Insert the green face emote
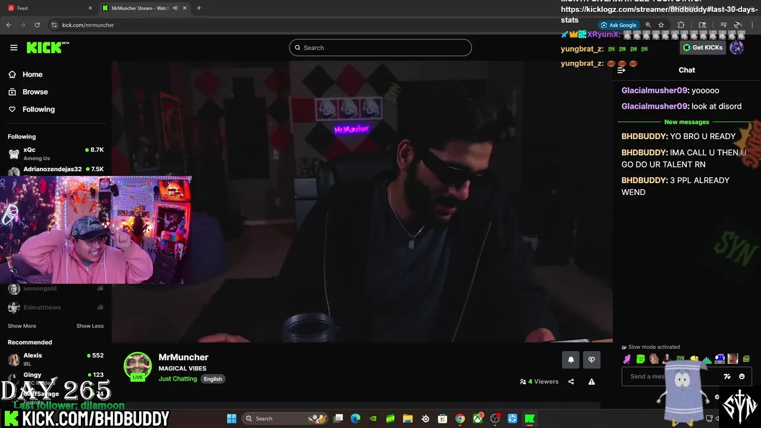The image size is (761, 428). tap(640, 359)
